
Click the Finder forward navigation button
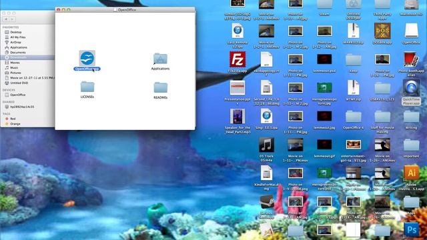point(12,19)
